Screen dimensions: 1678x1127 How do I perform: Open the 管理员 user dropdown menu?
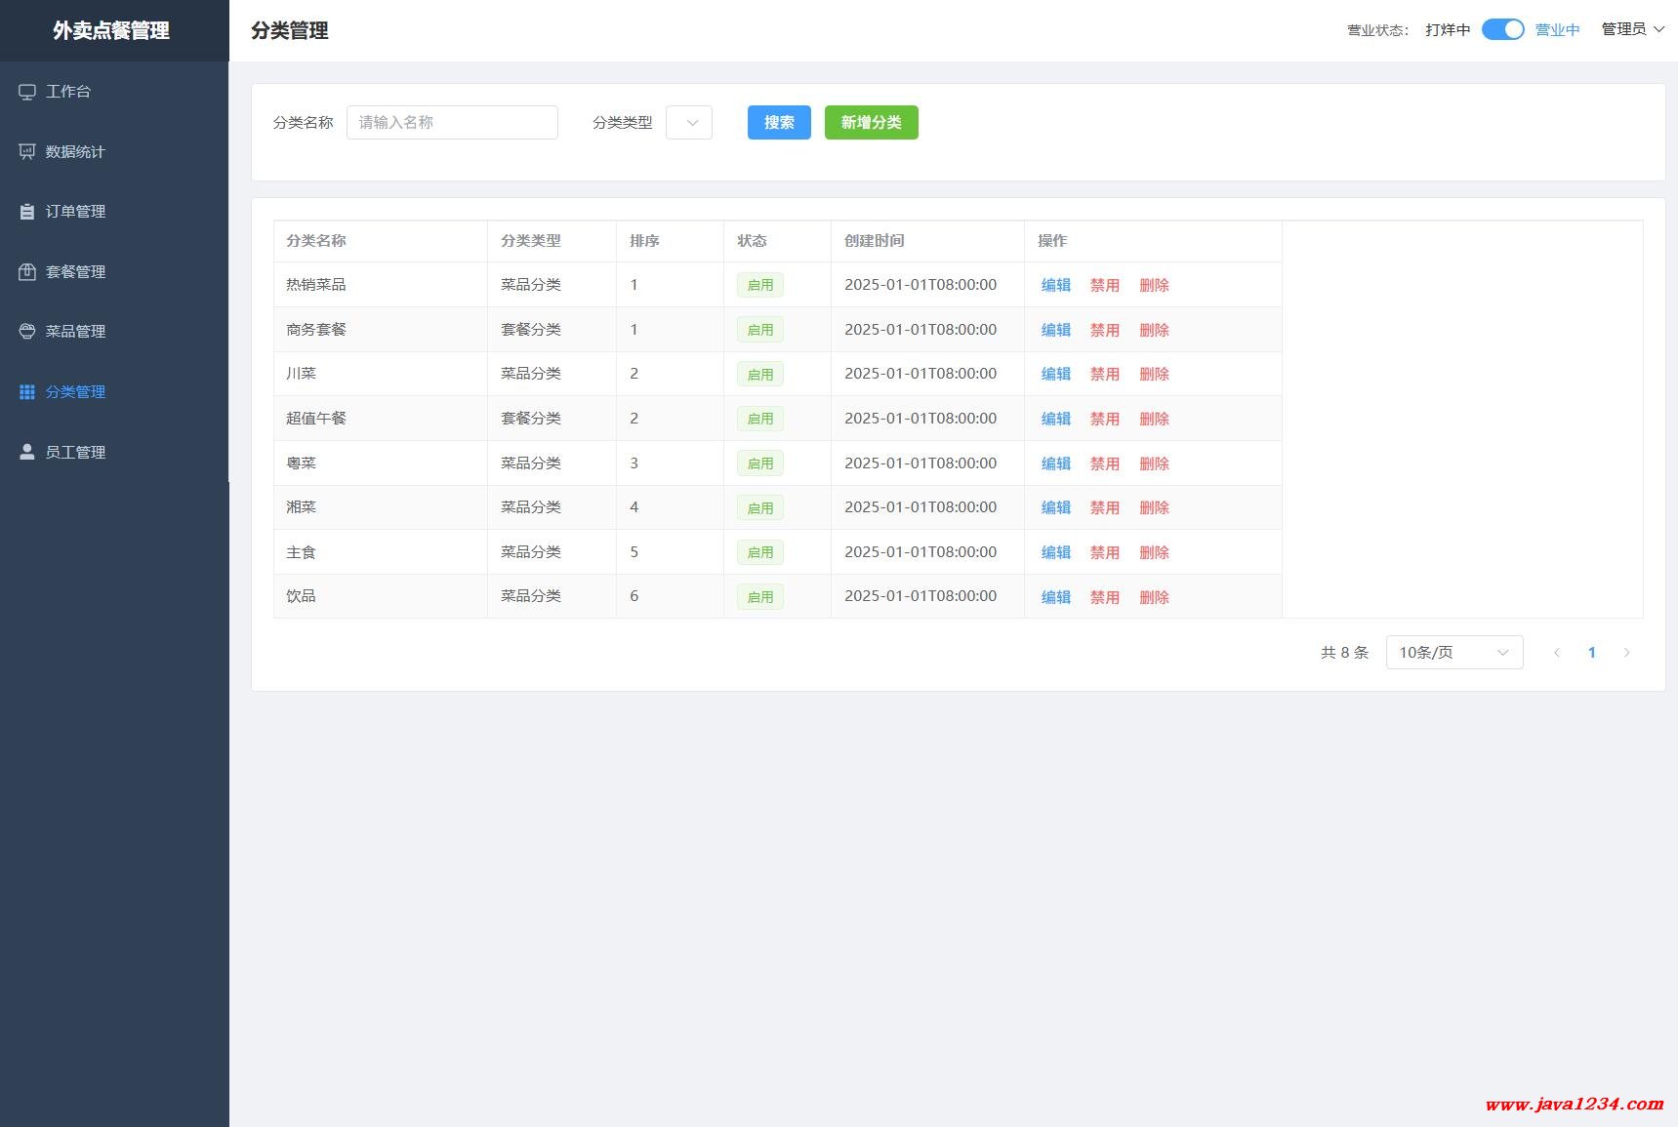(1632, 29)
